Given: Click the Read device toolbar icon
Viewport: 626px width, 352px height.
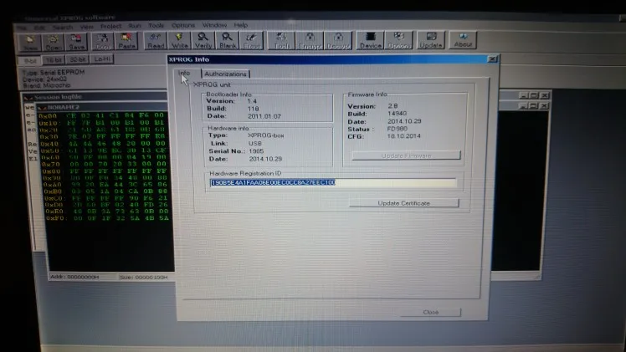Looking at the screenshot, I should [x=156, y=41].
